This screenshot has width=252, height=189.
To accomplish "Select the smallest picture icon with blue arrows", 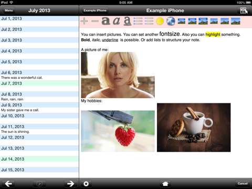I will click(x=182, y=22).
